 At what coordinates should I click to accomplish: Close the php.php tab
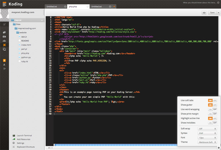(88, 6)
